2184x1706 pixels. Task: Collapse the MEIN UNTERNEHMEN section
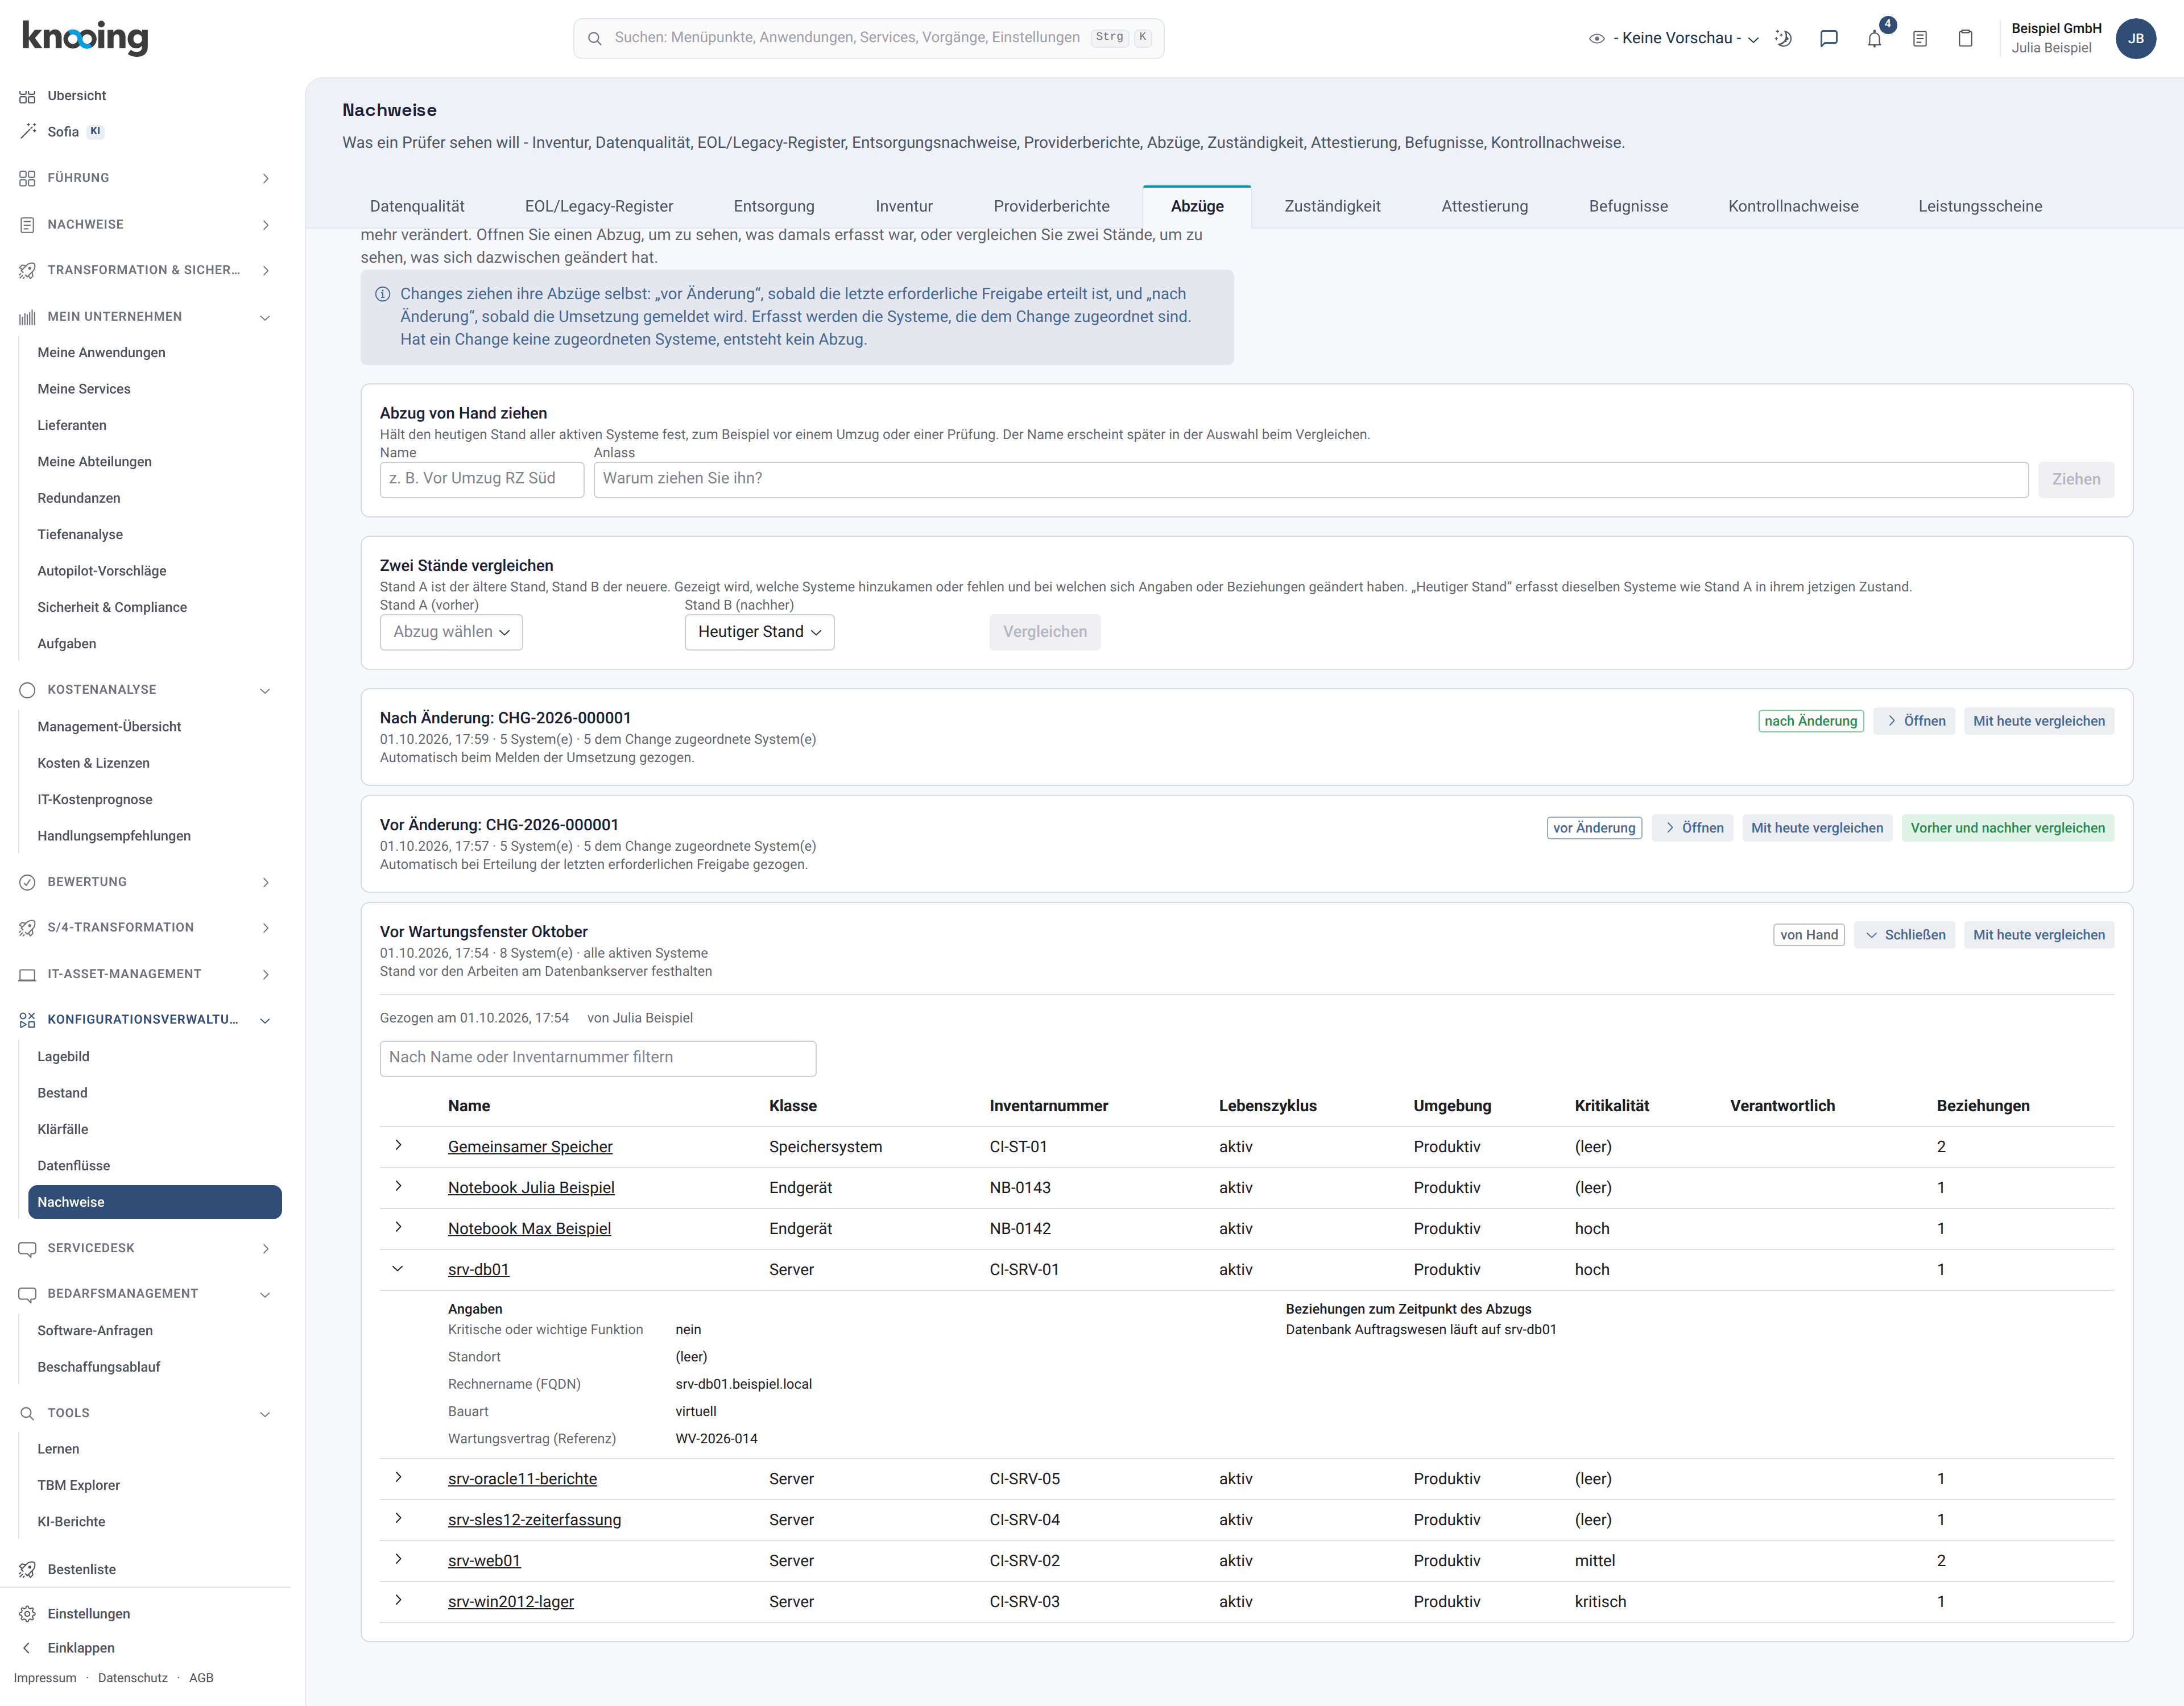(145, 317)
